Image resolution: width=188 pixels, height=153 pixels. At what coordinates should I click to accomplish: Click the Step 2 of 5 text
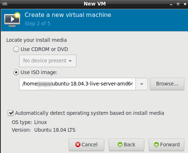[x=37, y=23]
